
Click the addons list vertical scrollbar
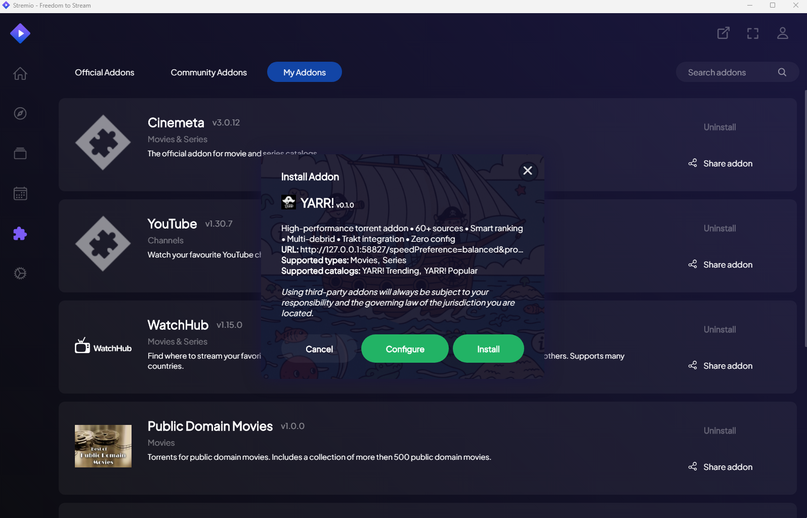805,219
